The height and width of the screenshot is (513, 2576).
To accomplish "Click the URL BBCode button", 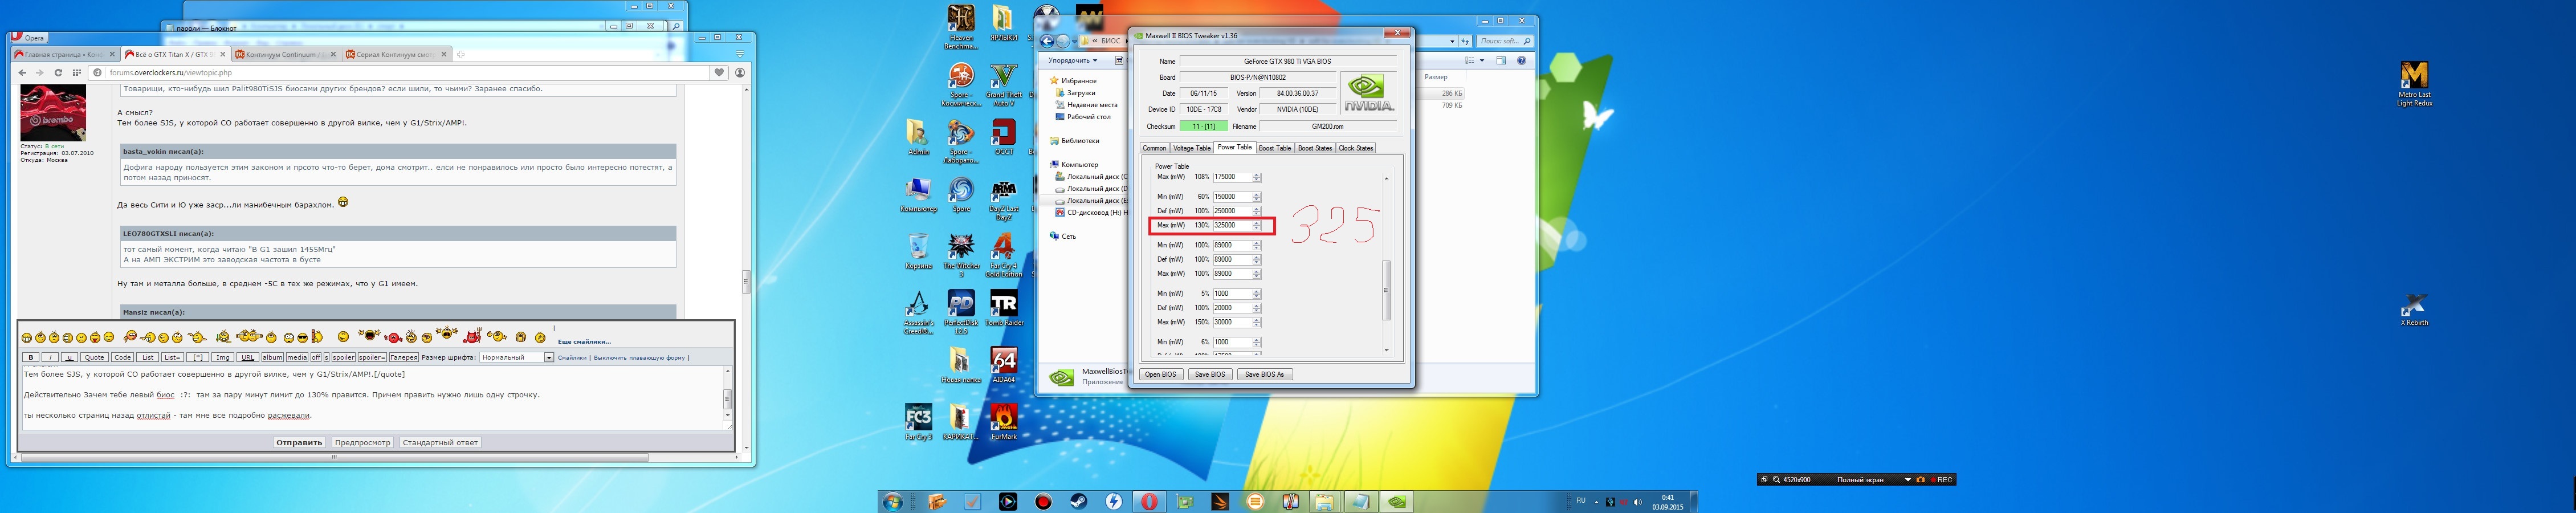I will click(x=247, y=357).
